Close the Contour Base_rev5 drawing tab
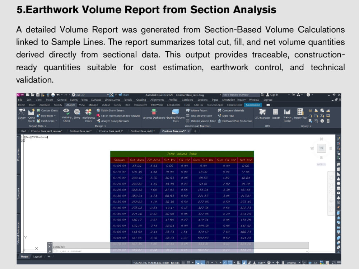Image resolution: width=359 pixels, height=269 pixels. 188,131
